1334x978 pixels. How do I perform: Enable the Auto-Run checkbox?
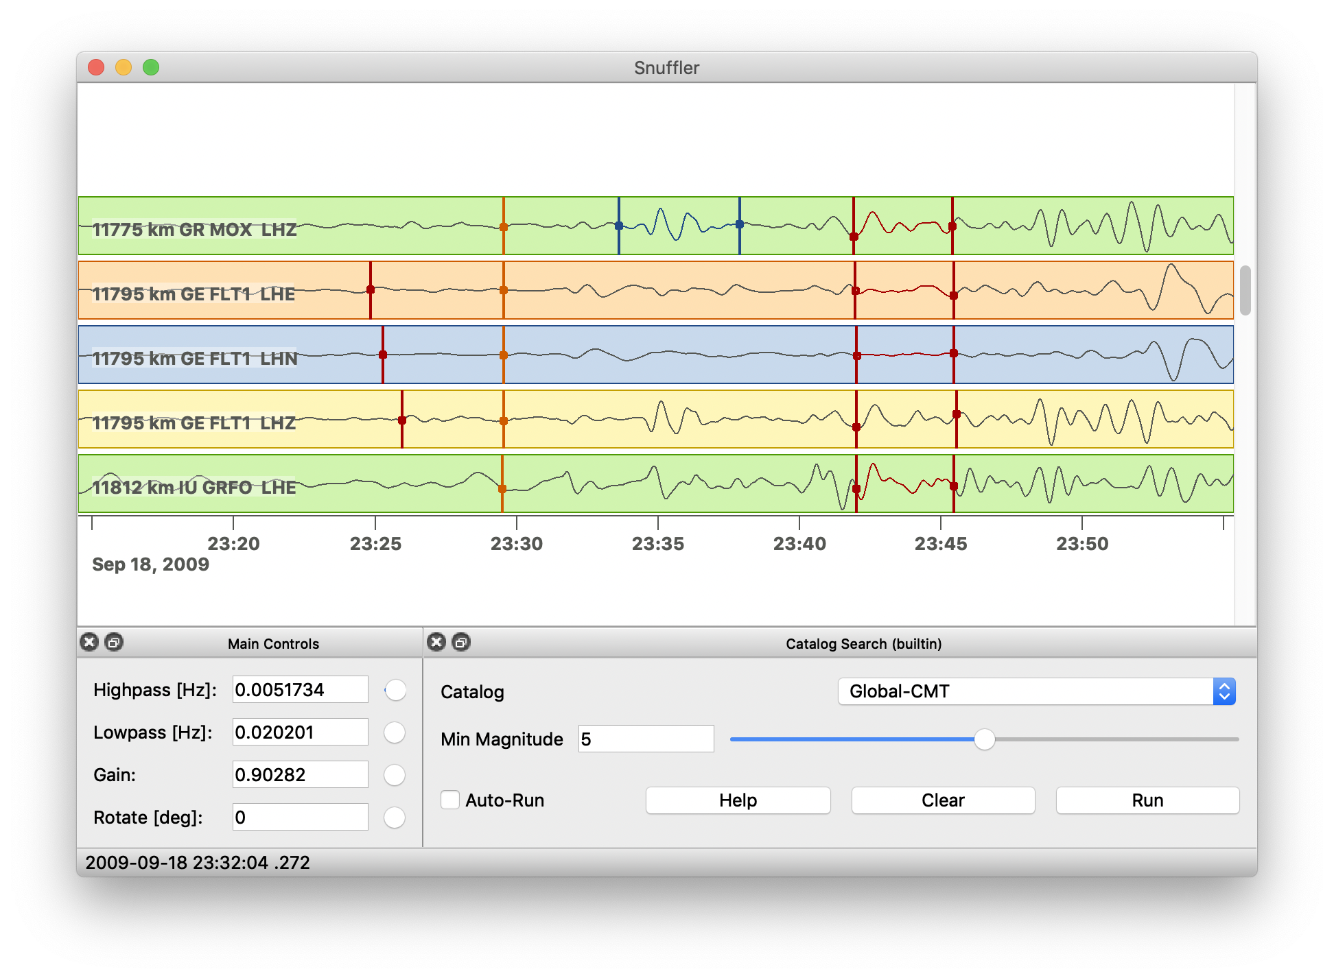(450, 800)
